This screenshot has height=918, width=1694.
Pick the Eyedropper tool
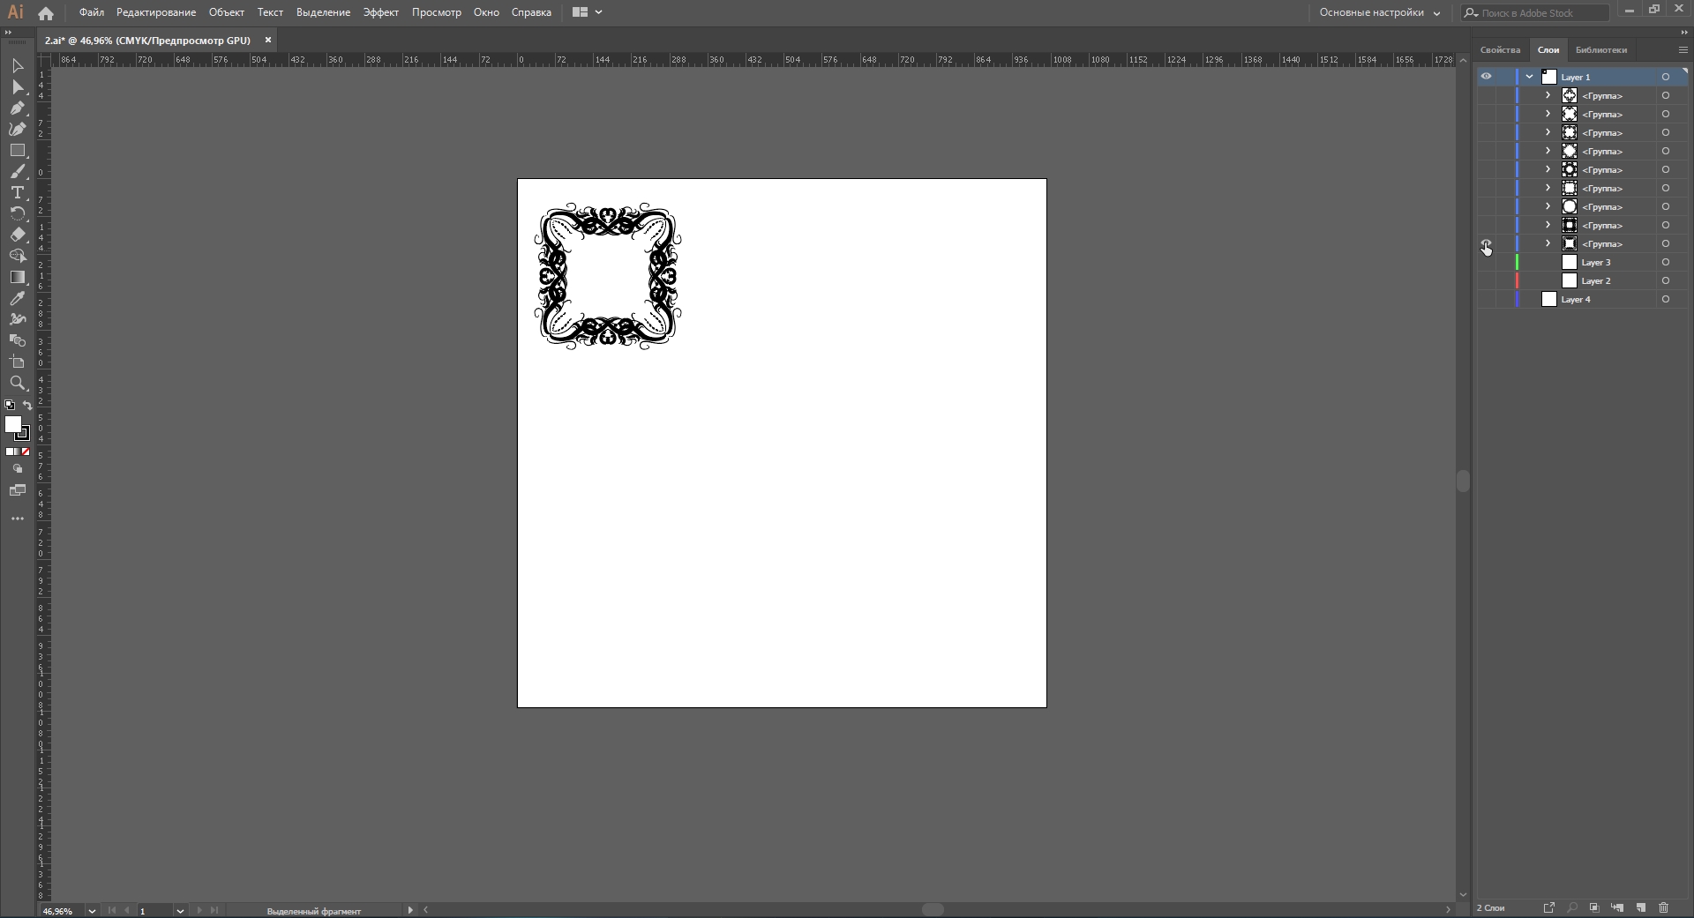[x=17, y=299]
